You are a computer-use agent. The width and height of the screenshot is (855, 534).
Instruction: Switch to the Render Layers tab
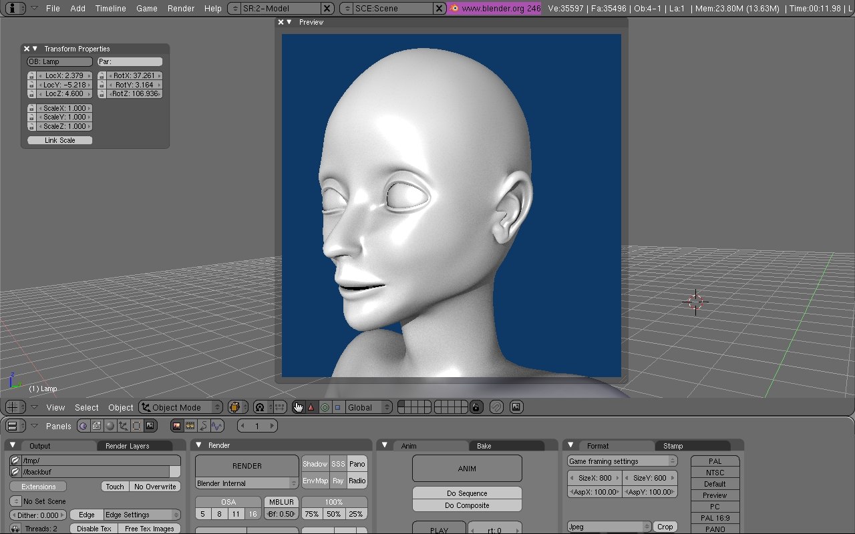(128, 446)
